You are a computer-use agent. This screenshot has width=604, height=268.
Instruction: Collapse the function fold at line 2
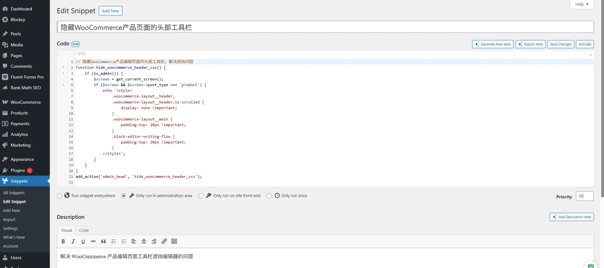pos(63,67)
